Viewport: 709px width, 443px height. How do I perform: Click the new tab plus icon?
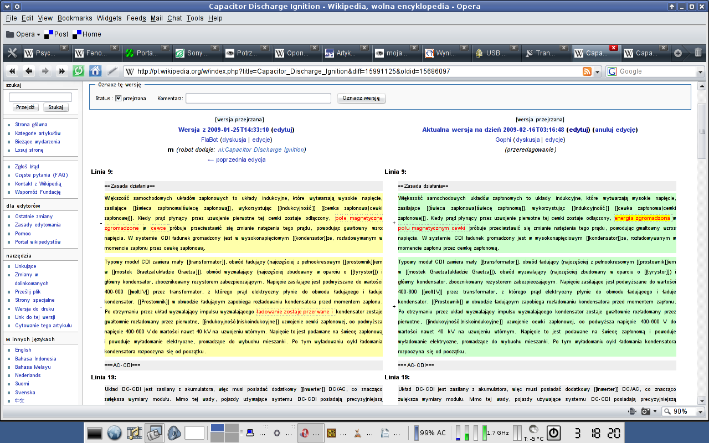[677, 53]
